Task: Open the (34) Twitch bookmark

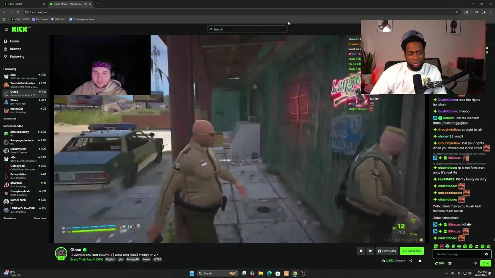Action: pyautogui.click(x=58, y=19)
